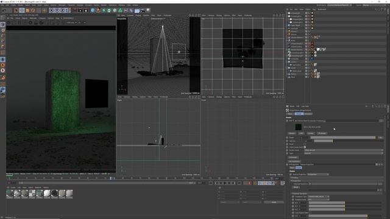
Task: Toggle the Invert checkbox
Action: [305, 144]
